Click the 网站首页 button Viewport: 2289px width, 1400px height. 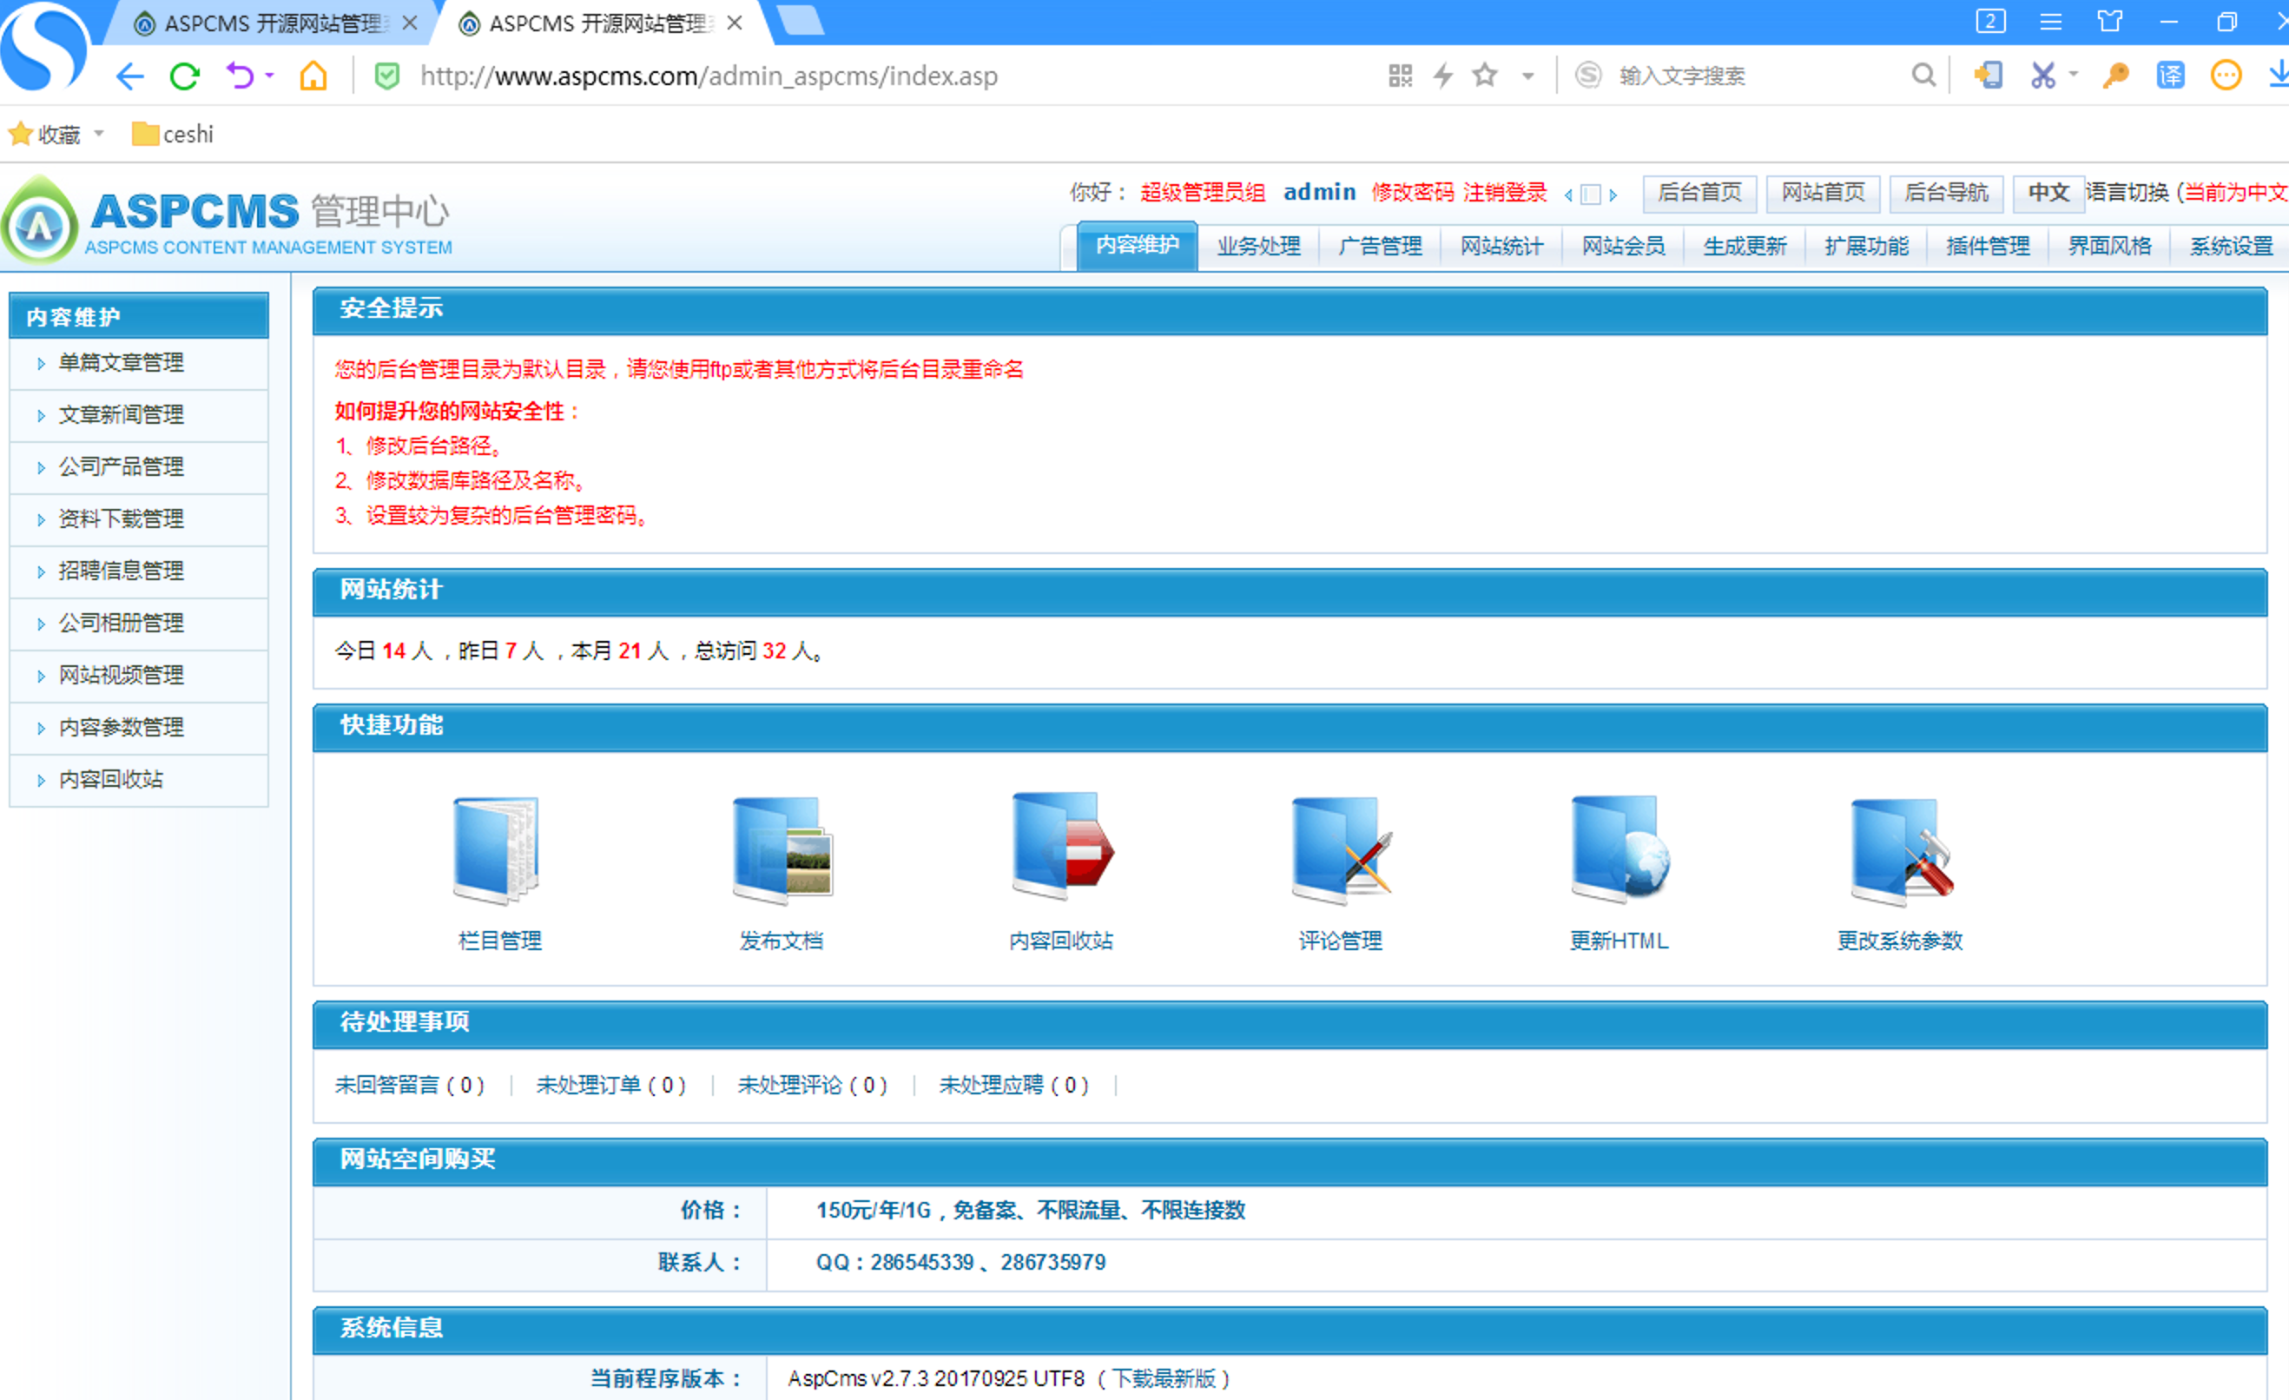pyautogui.click(x=1823, y=193)
